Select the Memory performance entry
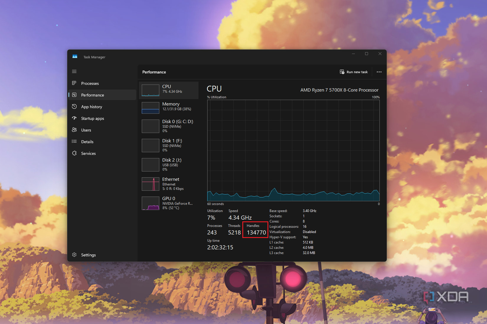The image size is (487, 324). [169, 108]
